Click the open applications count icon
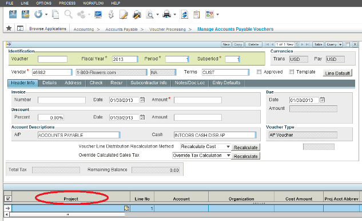Screen dimensions: 362x221 [21, 28]
